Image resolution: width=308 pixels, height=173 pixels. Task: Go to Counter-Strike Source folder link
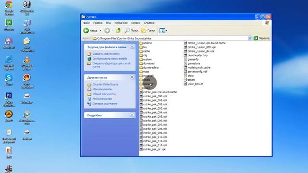[105, 85]
